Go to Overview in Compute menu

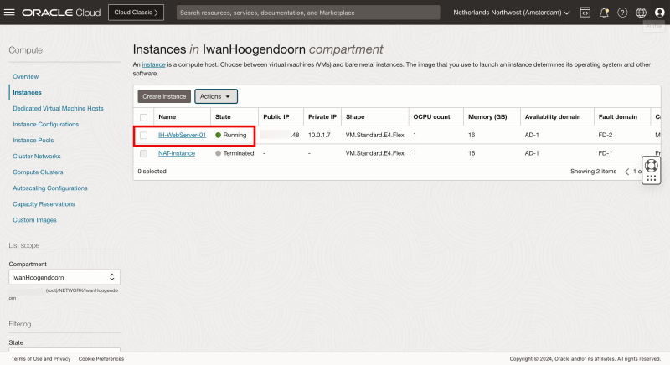point(26,76)
